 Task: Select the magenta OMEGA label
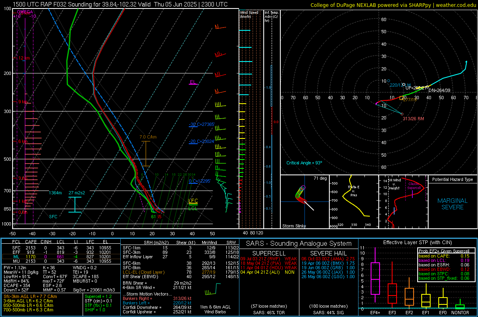(25, 12)
